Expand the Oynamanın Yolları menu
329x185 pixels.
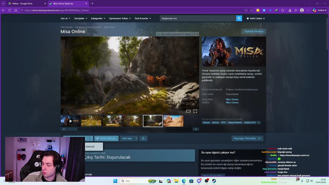120,18
